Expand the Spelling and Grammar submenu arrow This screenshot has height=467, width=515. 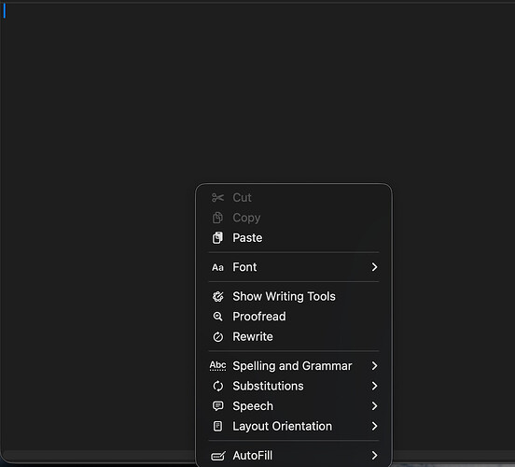point(374,366)
